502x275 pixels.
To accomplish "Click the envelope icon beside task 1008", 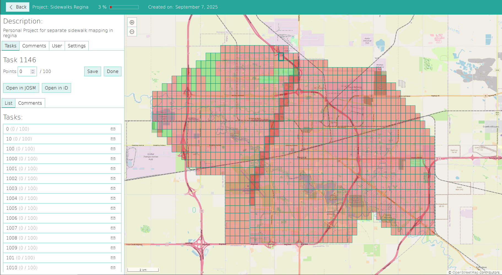I will click(x=113, y=238).
